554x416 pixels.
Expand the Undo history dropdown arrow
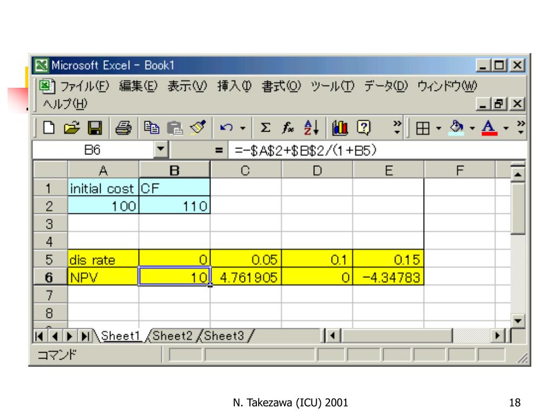click(x=242, y=128)
